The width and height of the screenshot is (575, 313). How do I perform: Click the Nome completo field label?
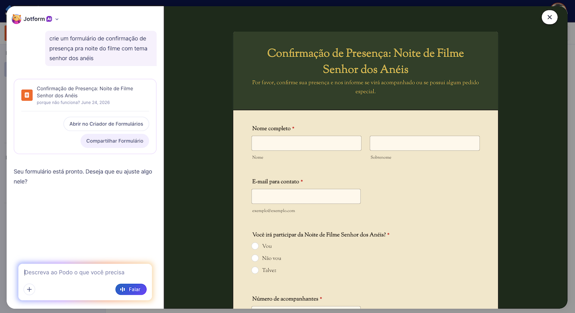coord(271,129)
